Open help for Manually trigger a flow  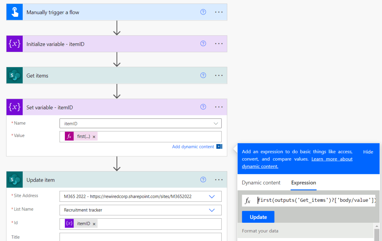click(203, 12)
